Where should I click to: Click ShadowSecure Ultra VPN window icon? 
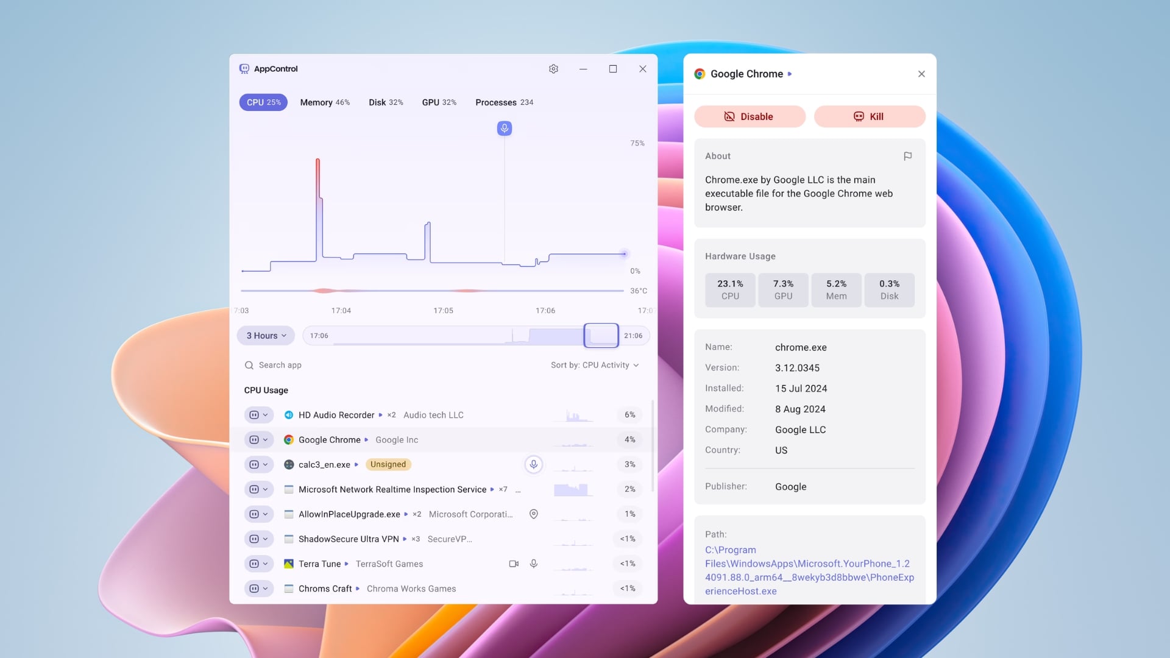[x=289, y=539]
